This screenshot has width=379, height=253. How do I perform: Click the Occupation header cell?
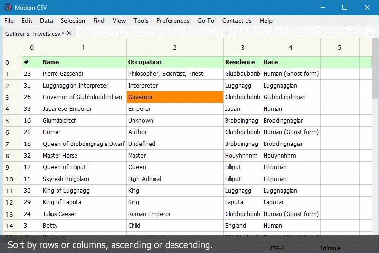(x=175, y=62)
